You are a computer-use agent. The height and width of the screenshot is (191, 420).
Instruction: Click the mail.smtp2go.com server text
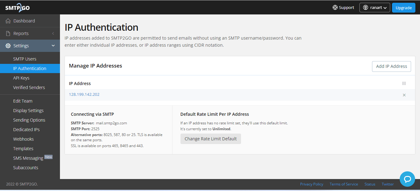pyautogui.click(x=111, y=123)
